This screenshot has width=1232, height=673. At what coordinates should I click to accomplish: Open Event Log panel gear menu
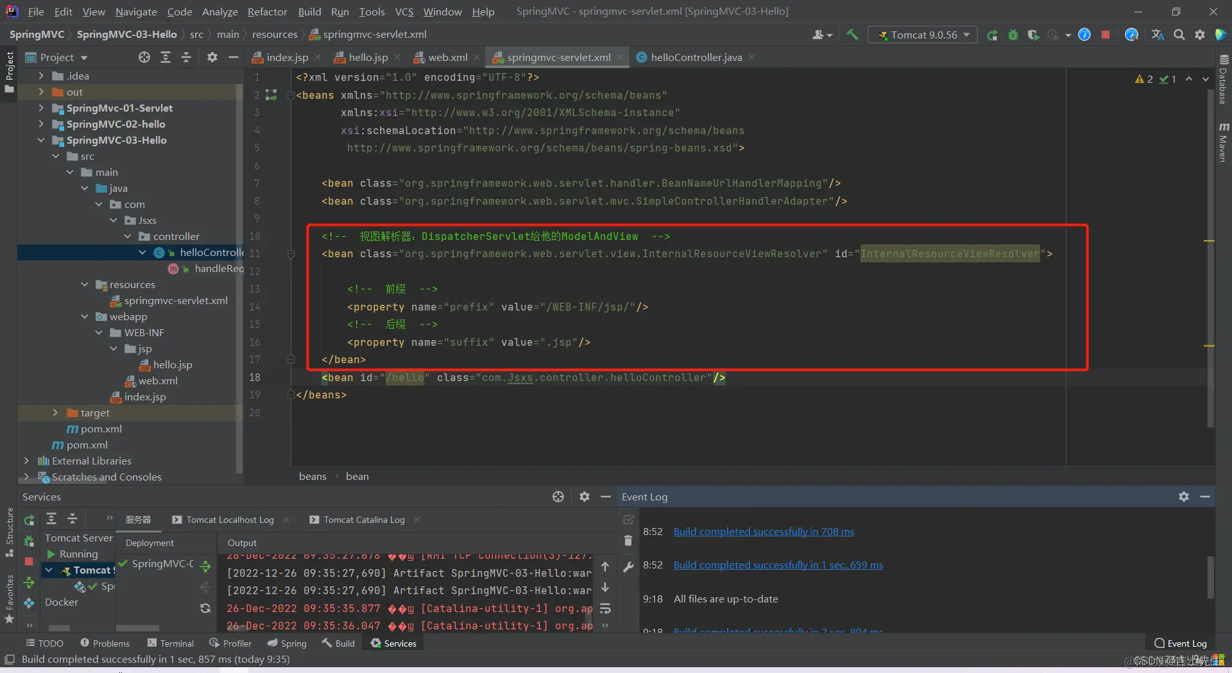(1184, 497)
